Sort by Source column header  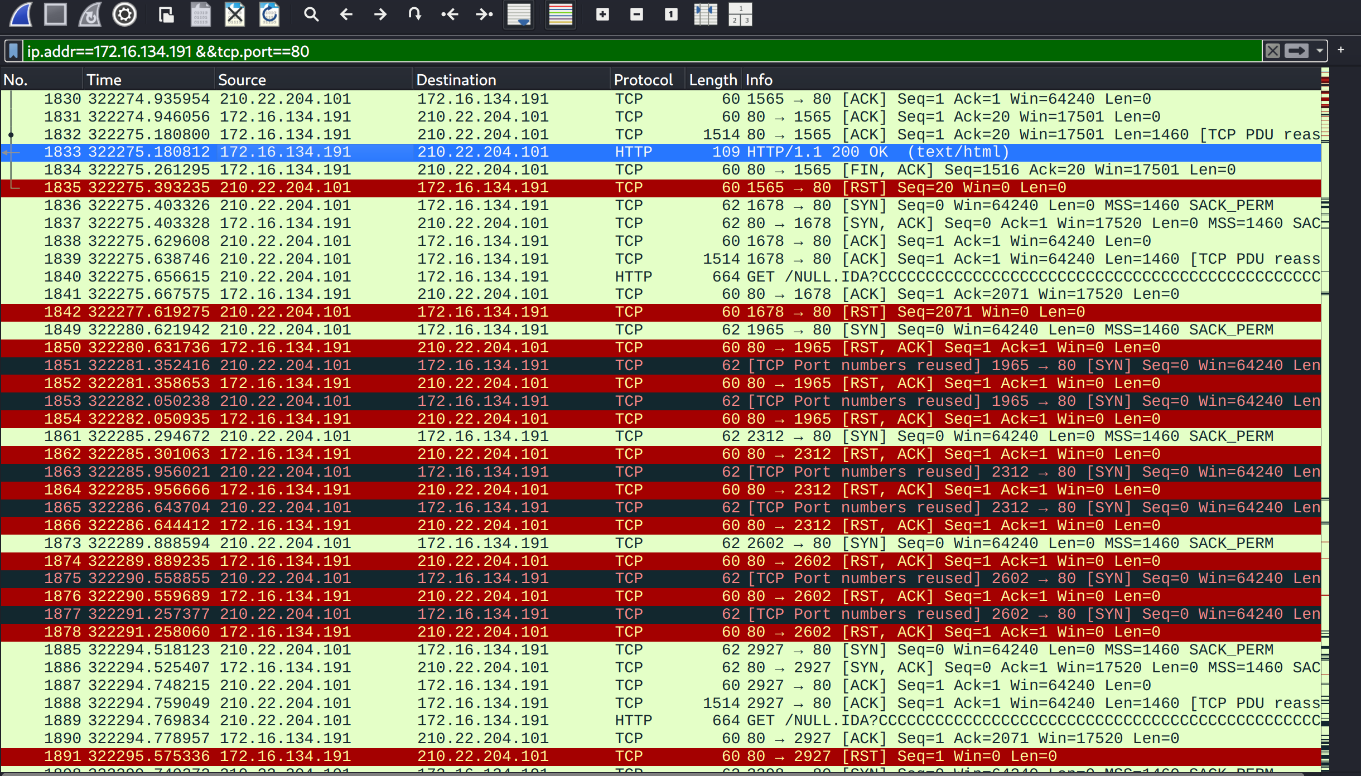[242, 80]
